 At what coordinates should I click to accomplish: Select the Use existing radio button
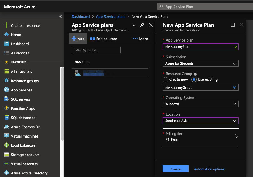point(194,80)
